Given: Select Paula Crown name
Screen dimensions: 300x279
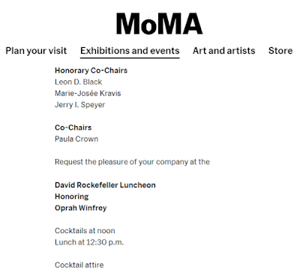Looking at the screenshot, I should tap(76, 139).
